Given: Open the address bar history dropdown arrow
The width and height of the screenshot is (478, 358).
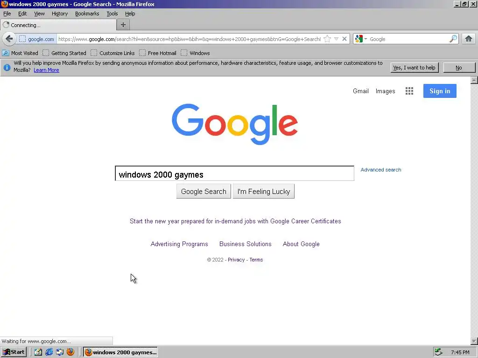Looking at the screenshot, I should pyautogui.click(x=336, y=39).
